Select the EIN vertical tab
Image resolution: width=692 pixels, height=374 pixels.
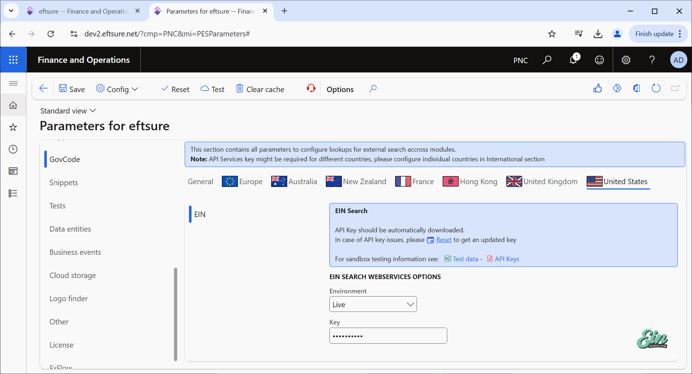[x=200, y=214]
